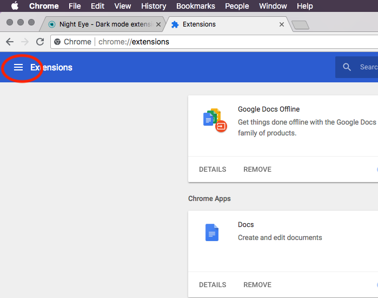Click the Docs app icon

tap(212, 232)
